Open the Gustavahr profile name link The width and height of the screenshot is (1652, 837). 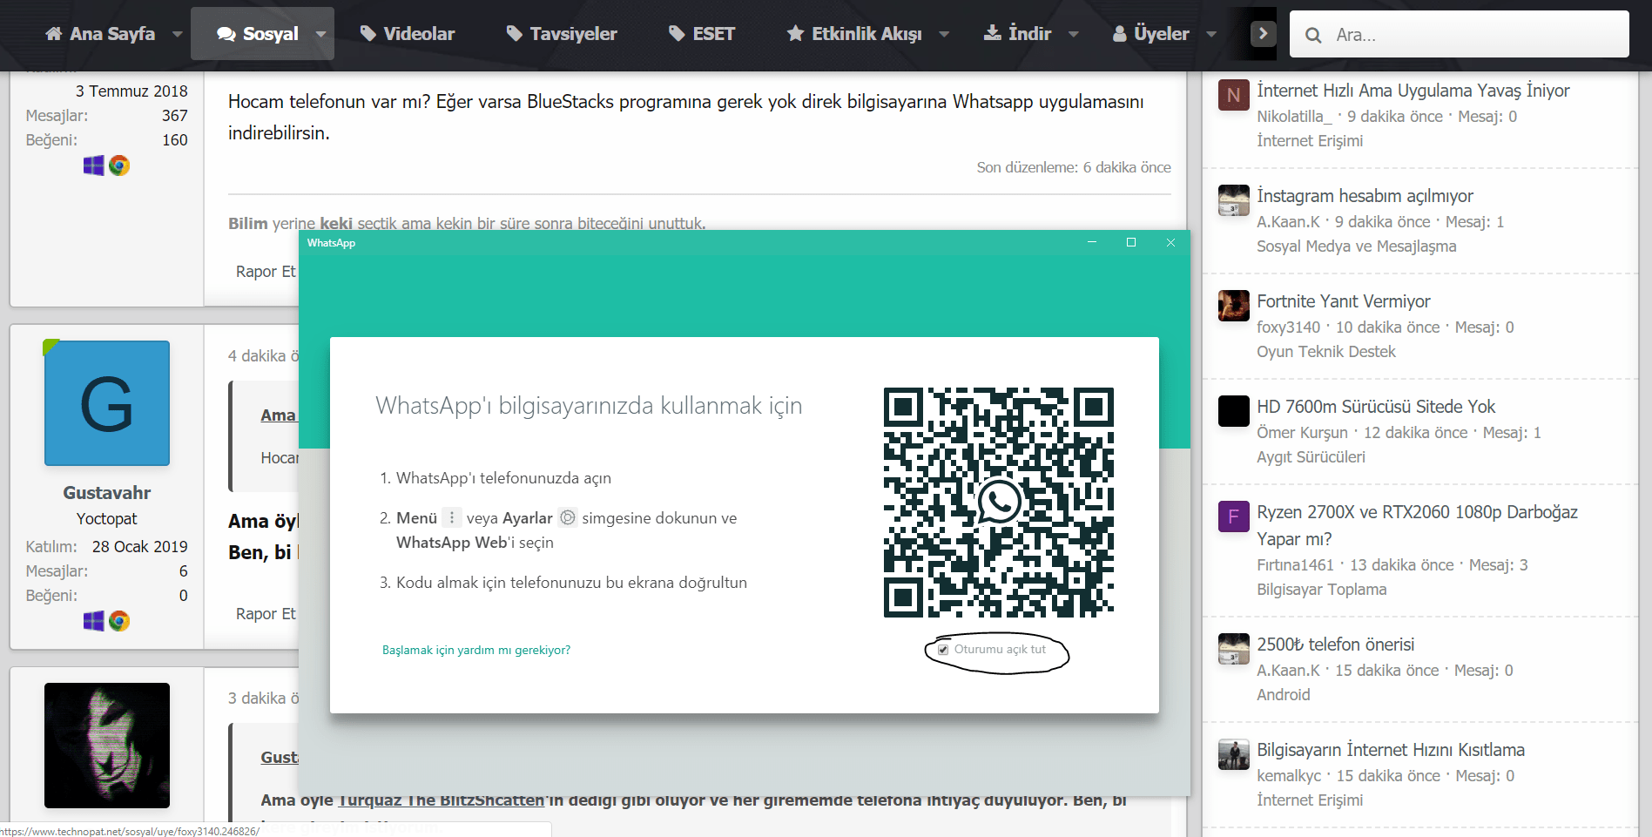coord(107,493)
